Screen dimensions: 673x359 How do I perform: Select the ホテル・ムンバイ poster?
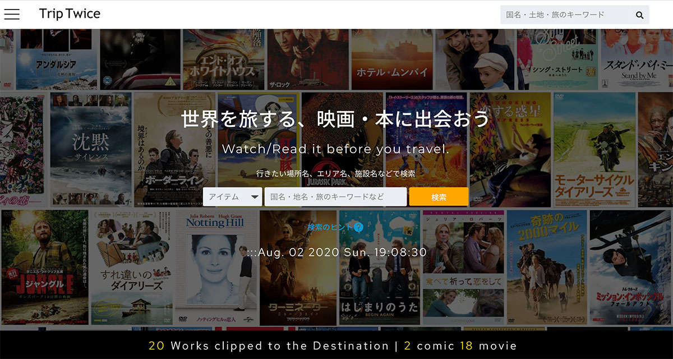pyautogui.click(x=392, y=59)
